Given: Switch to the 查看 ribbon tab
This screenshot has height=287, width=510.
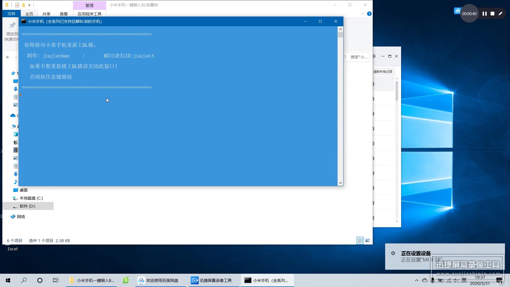Looking at the screenshot, I should tap(63, 14).
